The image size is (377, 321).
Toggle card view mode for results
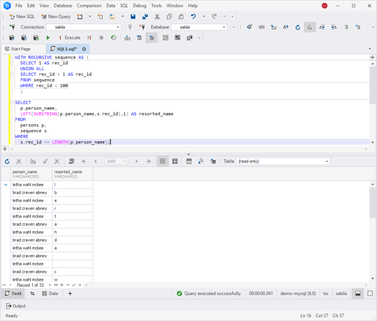pyautogui.click(x=175, y=161)
